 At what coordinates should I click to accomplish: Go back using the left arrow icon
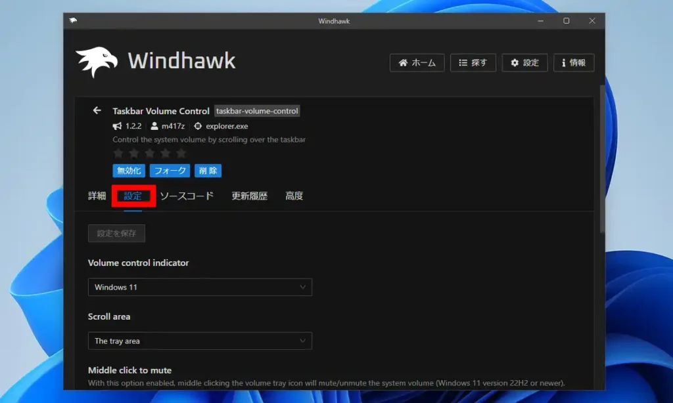[x=97, y=111]
